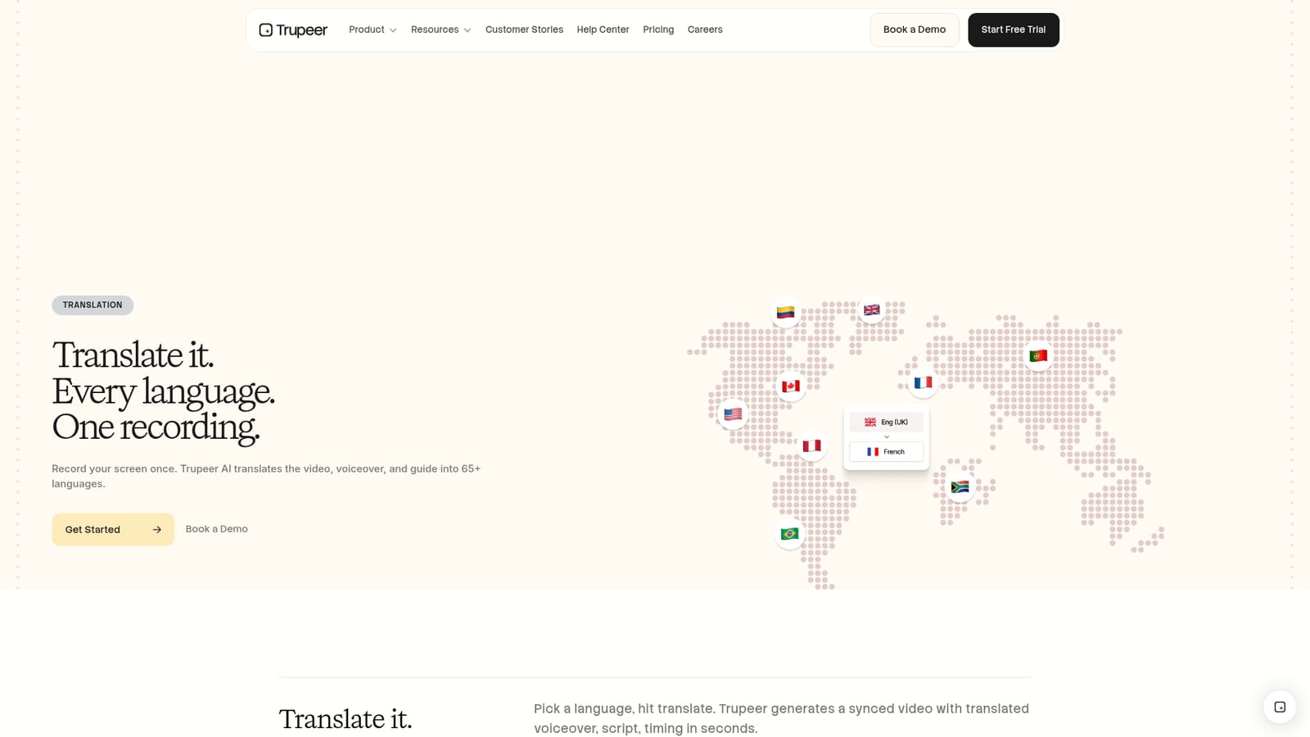Image resolution: width=1310 pixels, height=737 pixels.
Task: Click the Brazil flag pin on the map
Action: (790, 534)
